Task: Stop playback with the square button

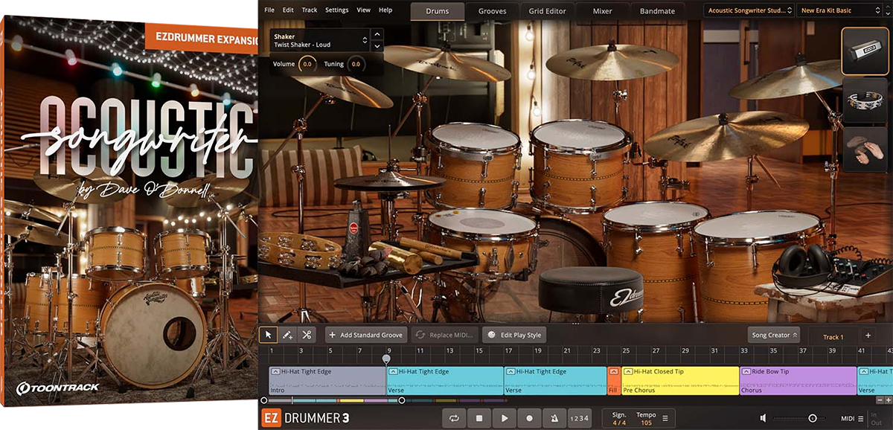Action: click(479, 418)
